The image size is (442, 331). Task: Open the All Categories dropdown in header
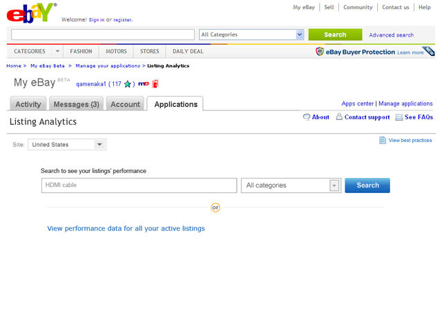click(x=251, y=34)
